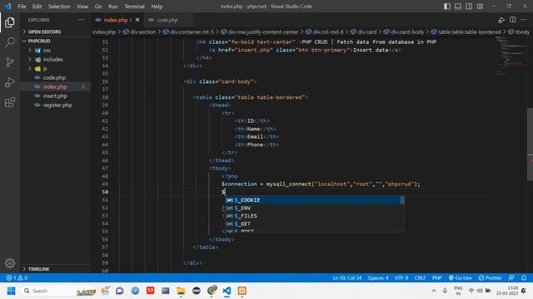Split the editor right
This screenshot has width=533, height=299.
[513, 20]
